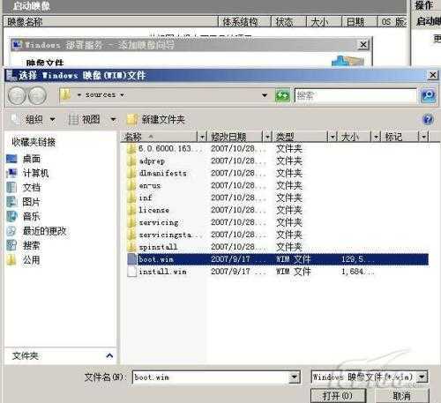Click the 打开(O) Open button
Image resolution: width=441 pixels, height=403 pixels.
point(338,396)
